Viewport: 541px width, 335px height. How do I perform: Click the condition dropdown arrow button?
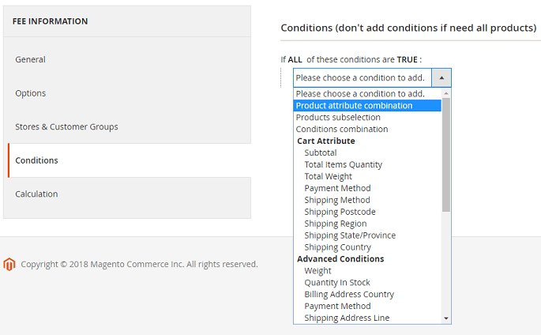click(x=441, y=77)
